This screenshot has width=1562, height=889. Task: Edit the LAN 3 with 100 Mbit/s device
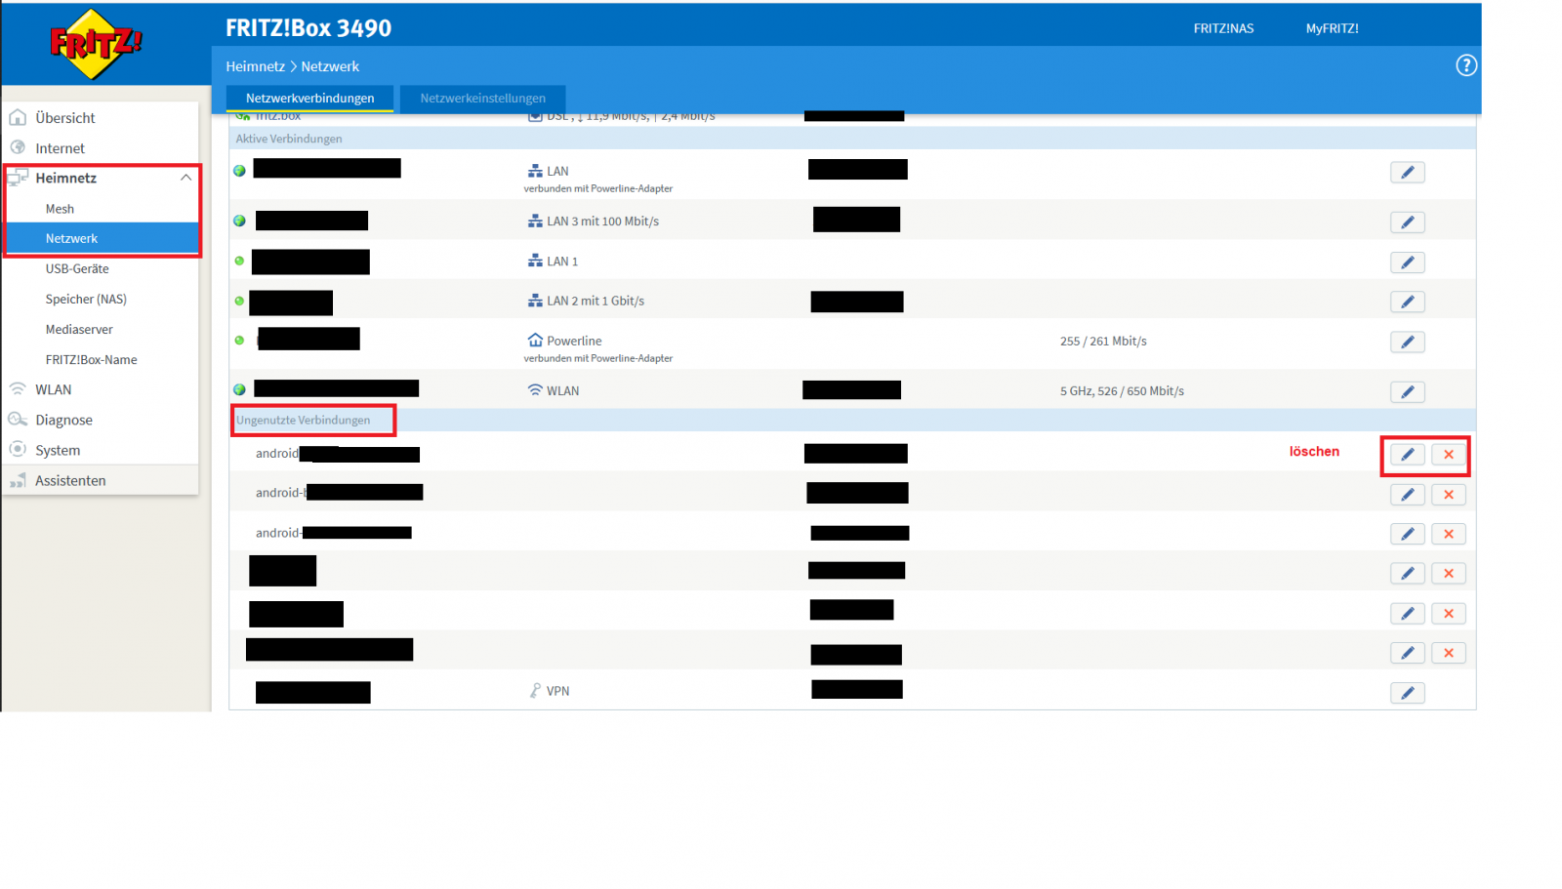tap(1407, 222)
